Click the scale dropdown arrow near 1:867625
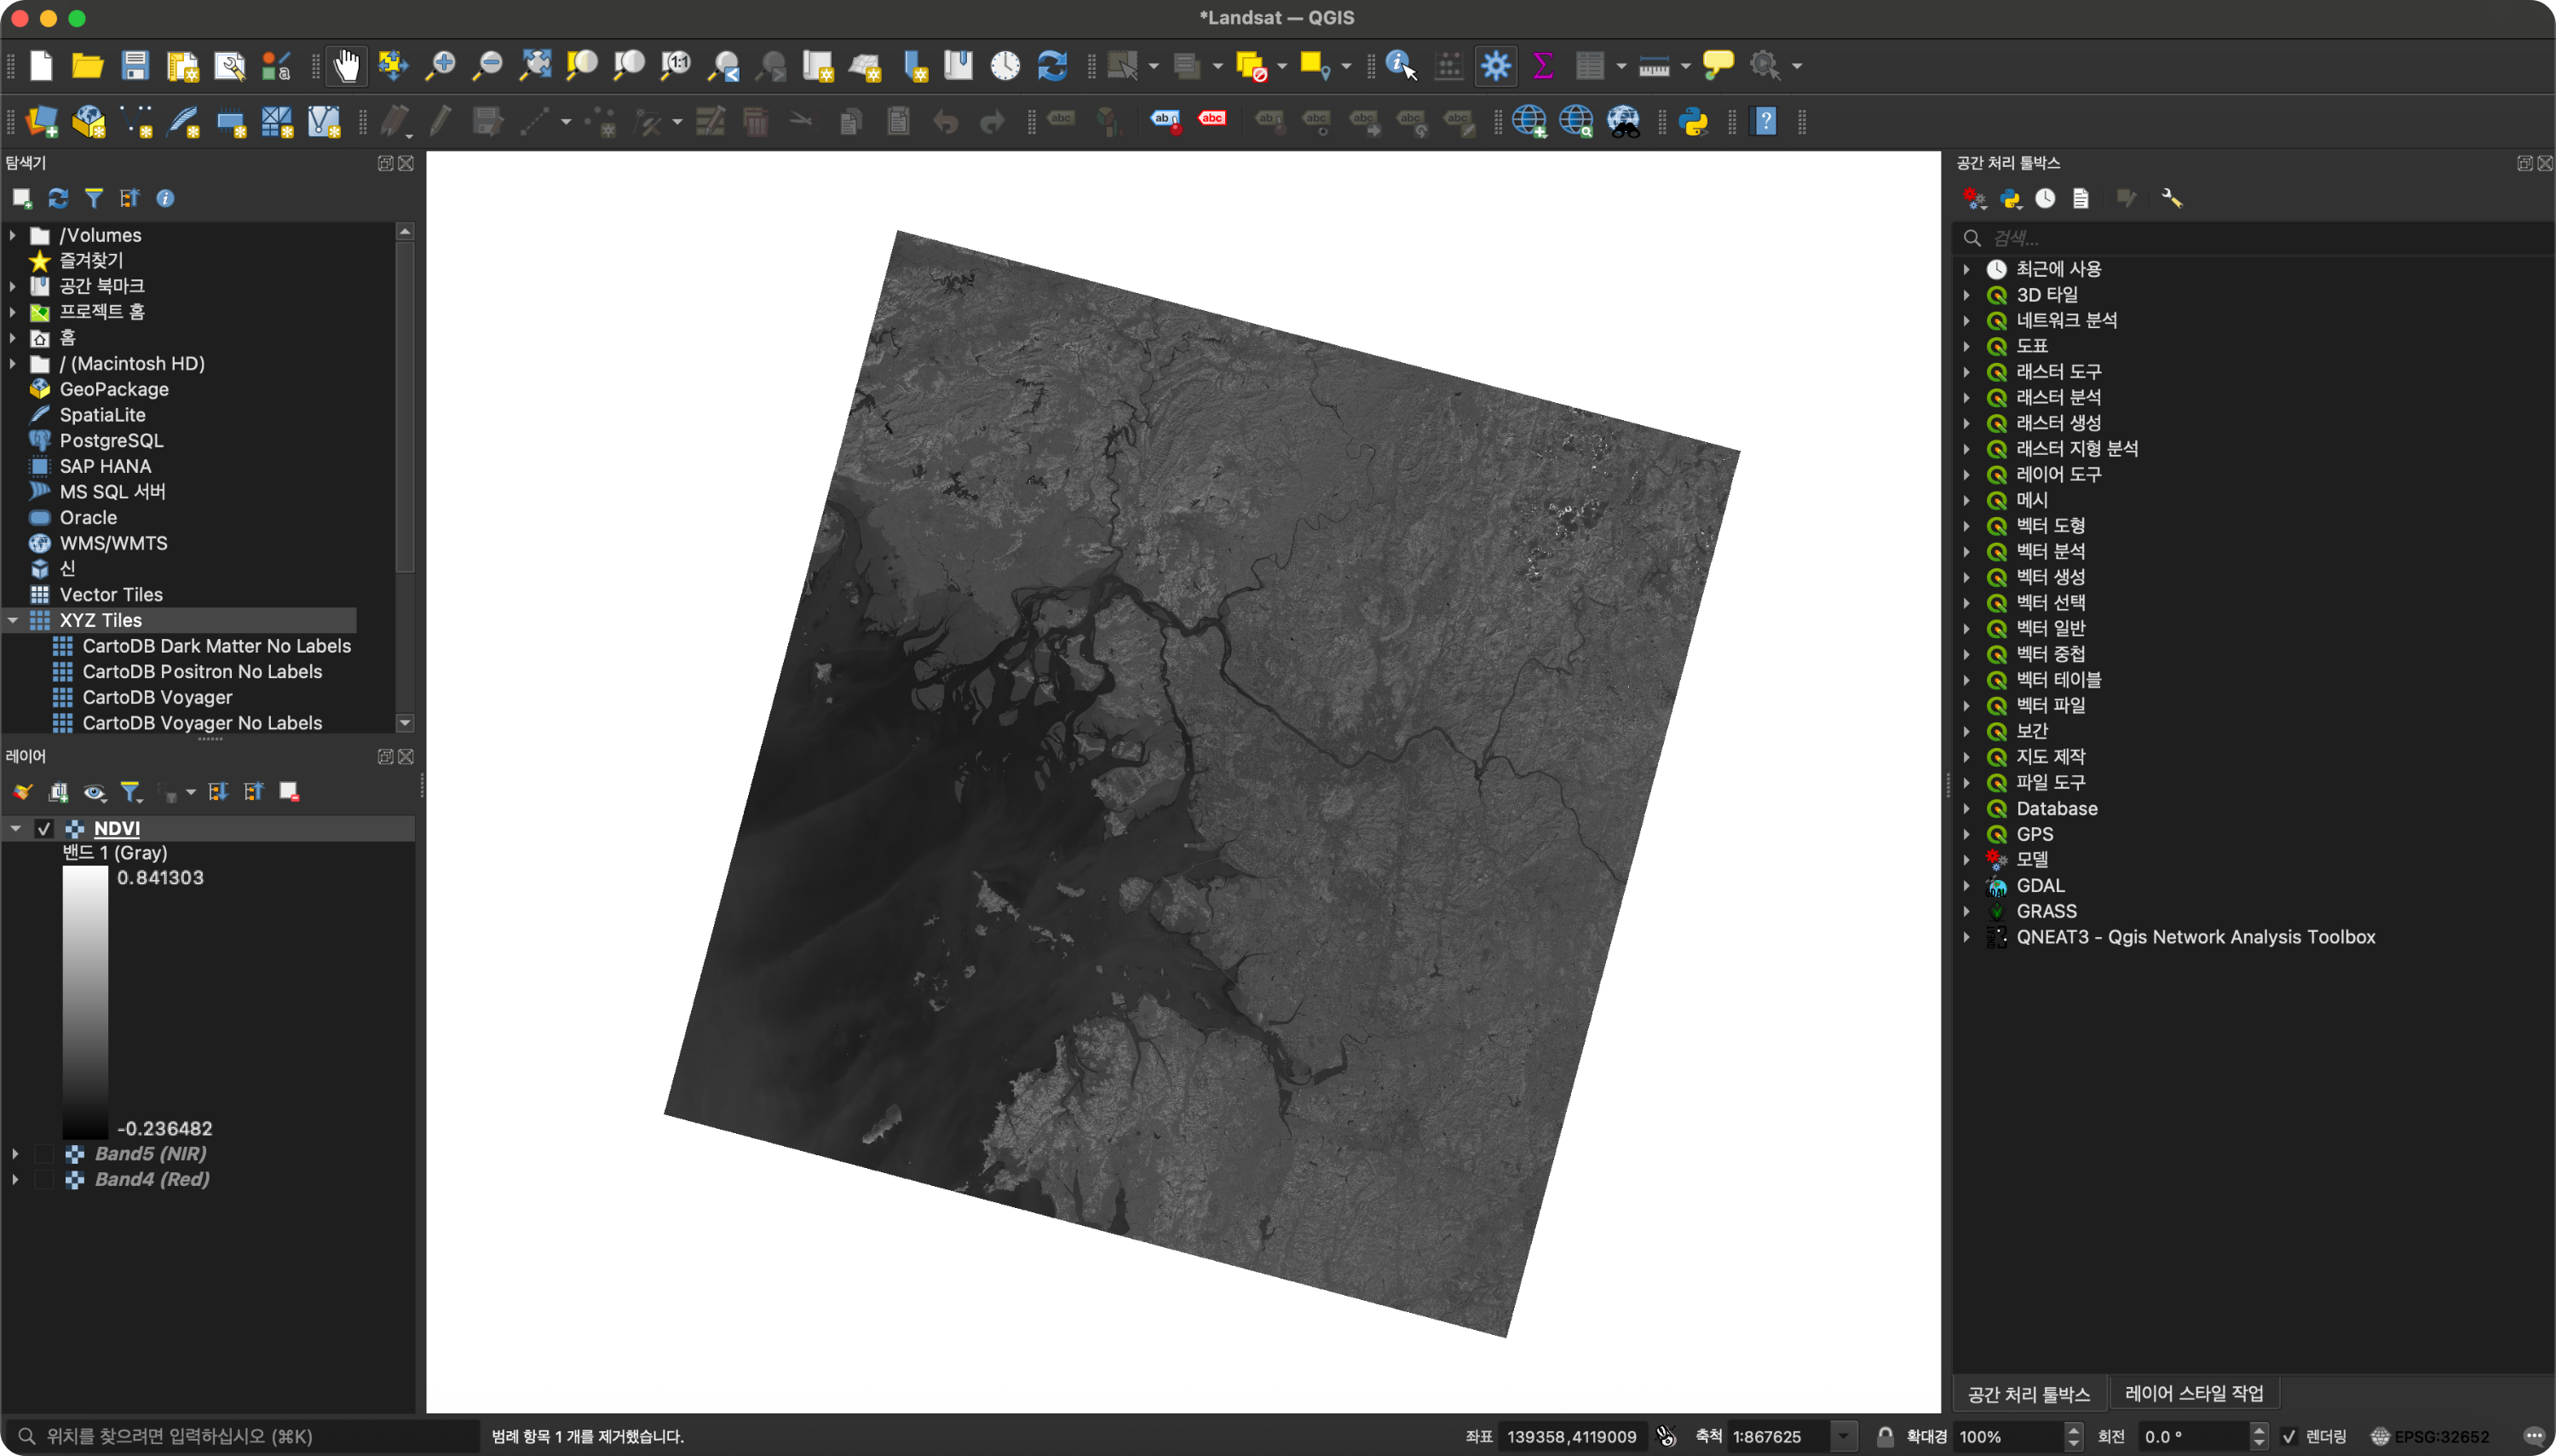Viewport: 2556px width, 1456px height. pos(1843,1436)
